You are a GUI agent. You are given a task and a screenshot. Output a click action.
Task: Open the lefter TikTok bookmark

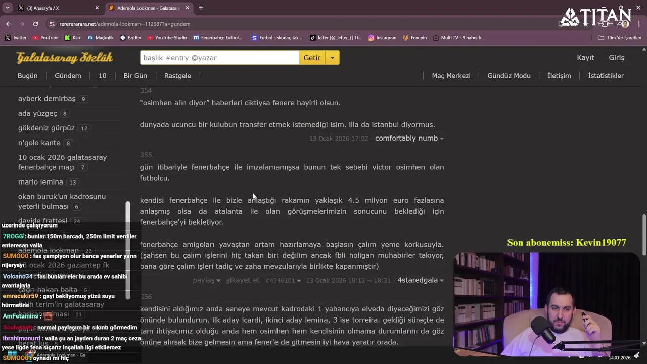coord(336,38)
